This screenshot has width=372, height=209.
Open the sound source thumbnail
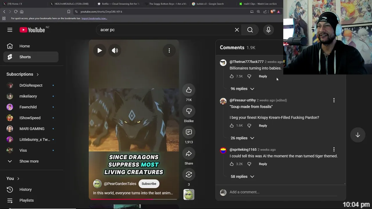coord(189,194)
